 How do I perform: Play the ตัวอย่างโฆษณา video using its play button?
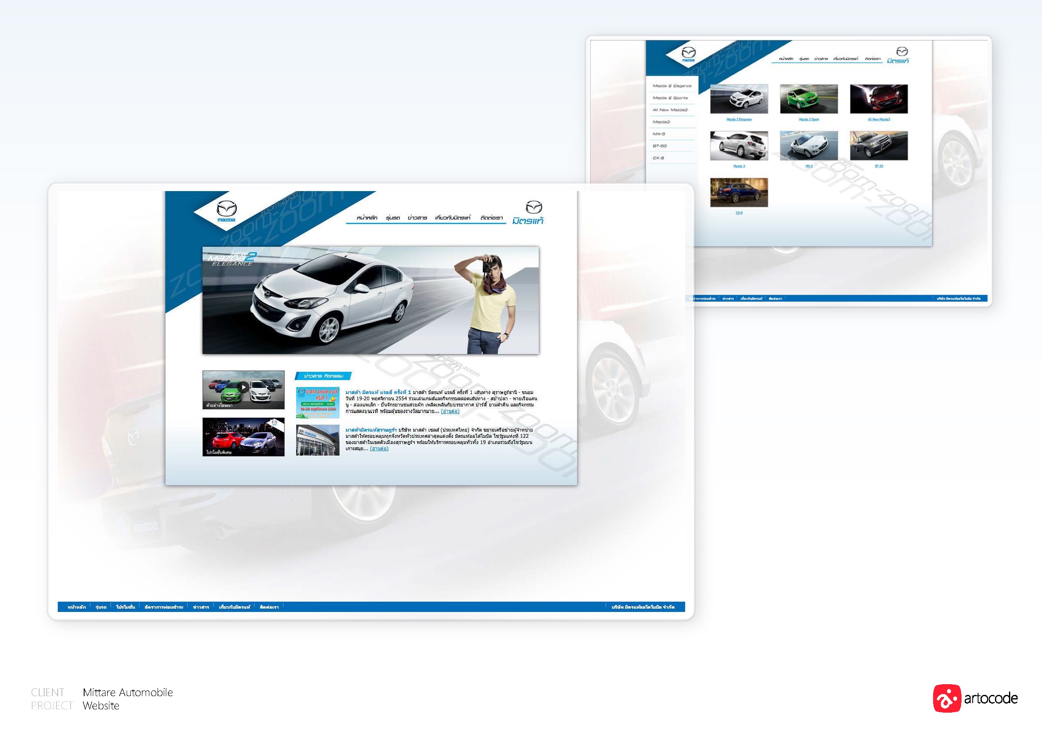tap(244, 387)
